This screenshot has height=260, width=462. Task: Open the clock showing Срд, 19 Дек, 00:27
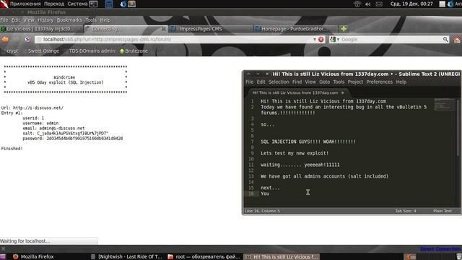tap(411, 4)
